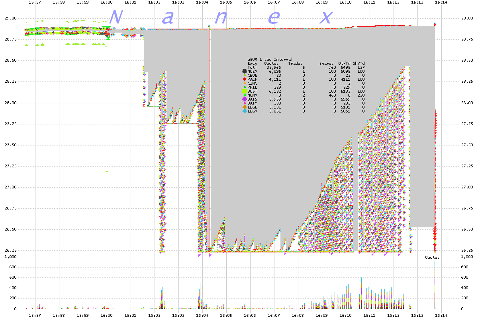Click the '16:02' label on the bottom time axis

pyautogui.click(x=155, y=315)
